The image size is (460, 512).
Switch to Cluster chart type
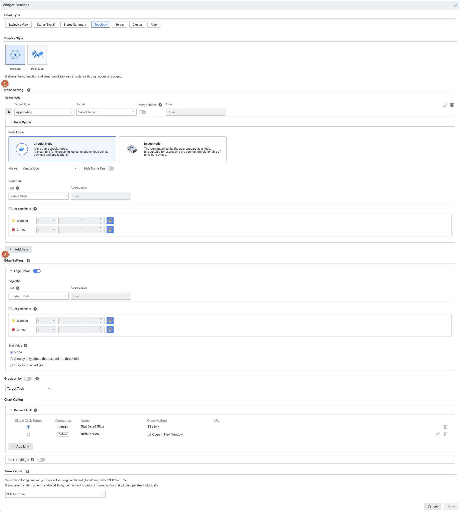(137, 25)
